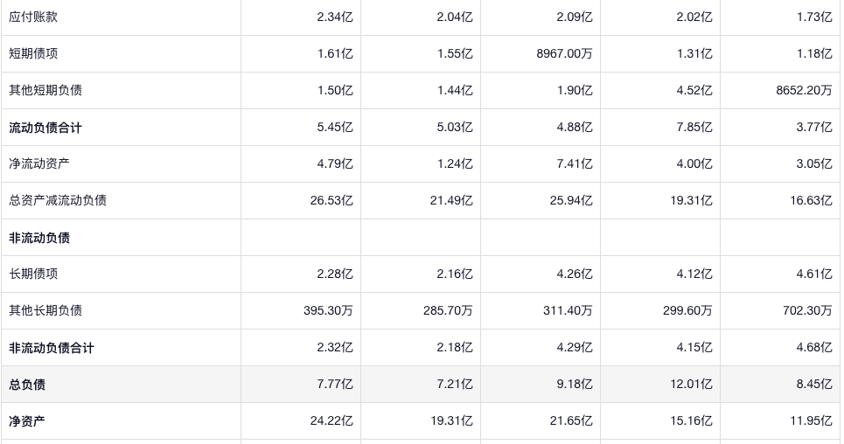The image size is (844, 444).
Task: Select the 净资产 row label
Action: 27,421
